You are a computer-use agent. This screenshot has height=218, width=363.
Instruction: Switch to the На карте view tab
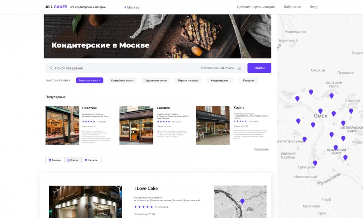point(91,160)
